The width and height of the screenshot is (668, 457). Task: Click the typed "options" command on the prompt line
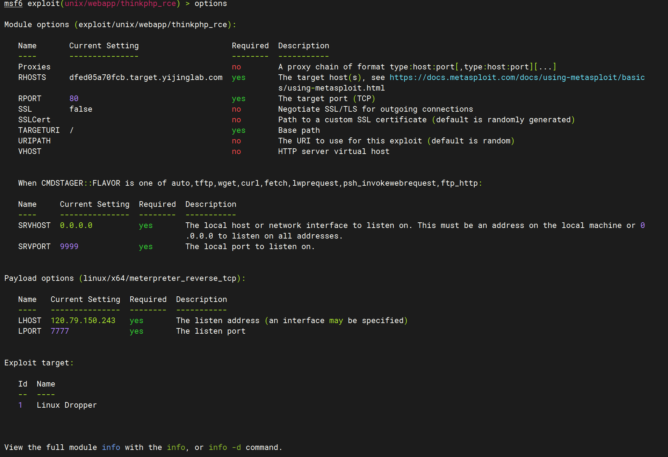211,4
